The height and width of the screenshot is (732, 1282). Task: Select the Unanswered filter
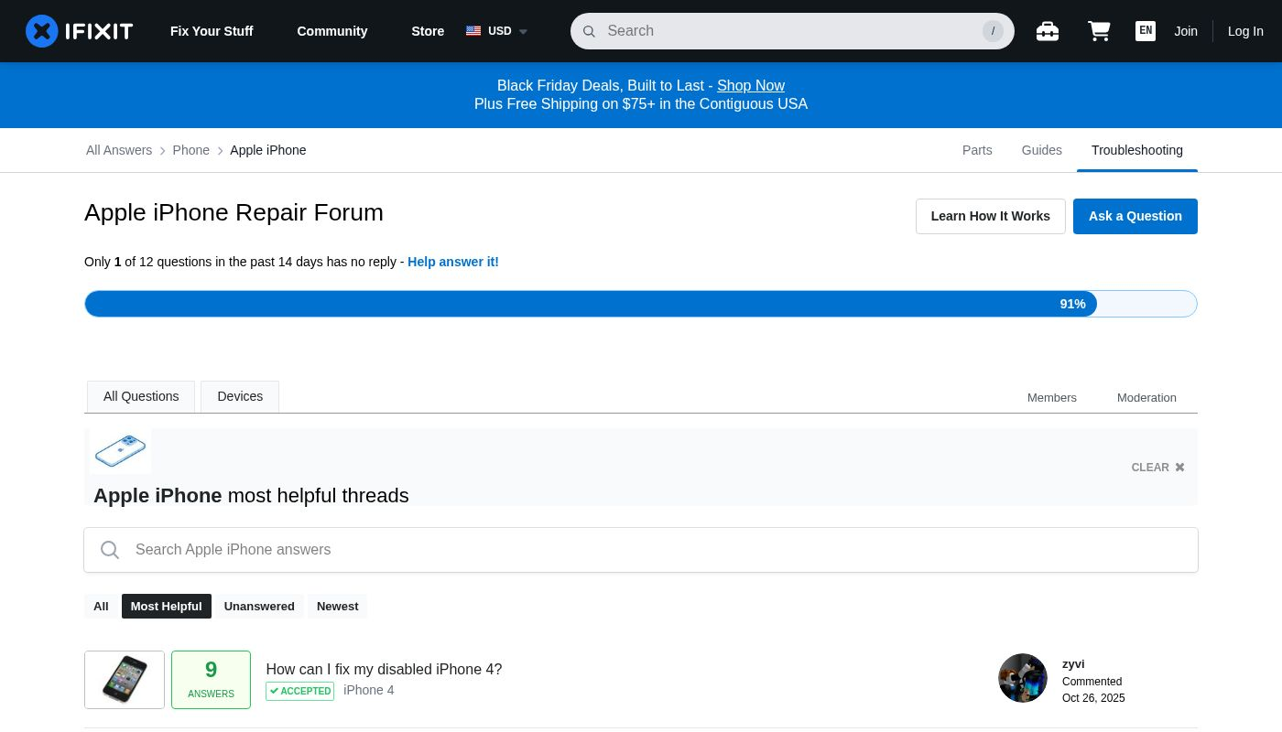coord(259,607)
